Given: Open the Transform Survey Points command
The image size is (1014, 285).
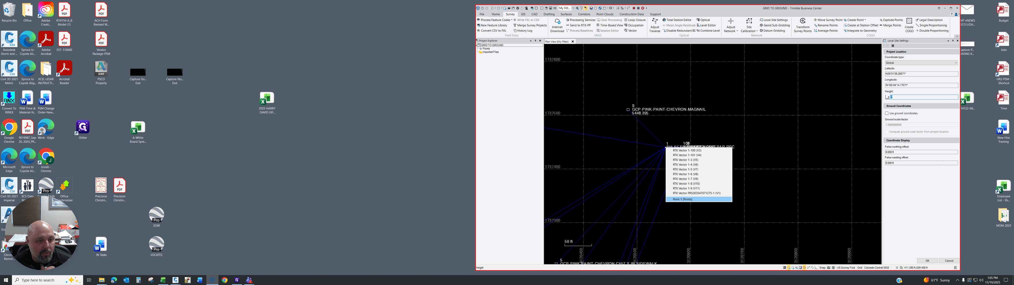Looking at the screenshot, I should pyautogui.click(x=803, y=25).
